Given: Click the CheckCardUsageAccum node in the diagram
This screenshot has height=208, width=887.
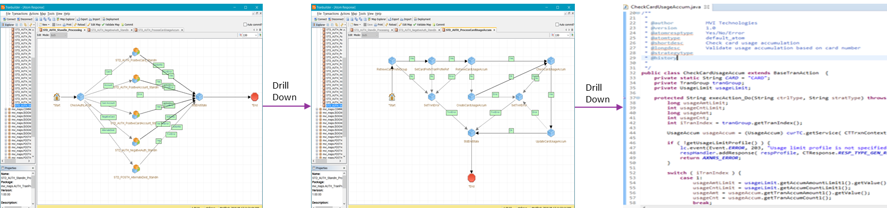Looking at the screenshot, I should click(x=551, y=61).
